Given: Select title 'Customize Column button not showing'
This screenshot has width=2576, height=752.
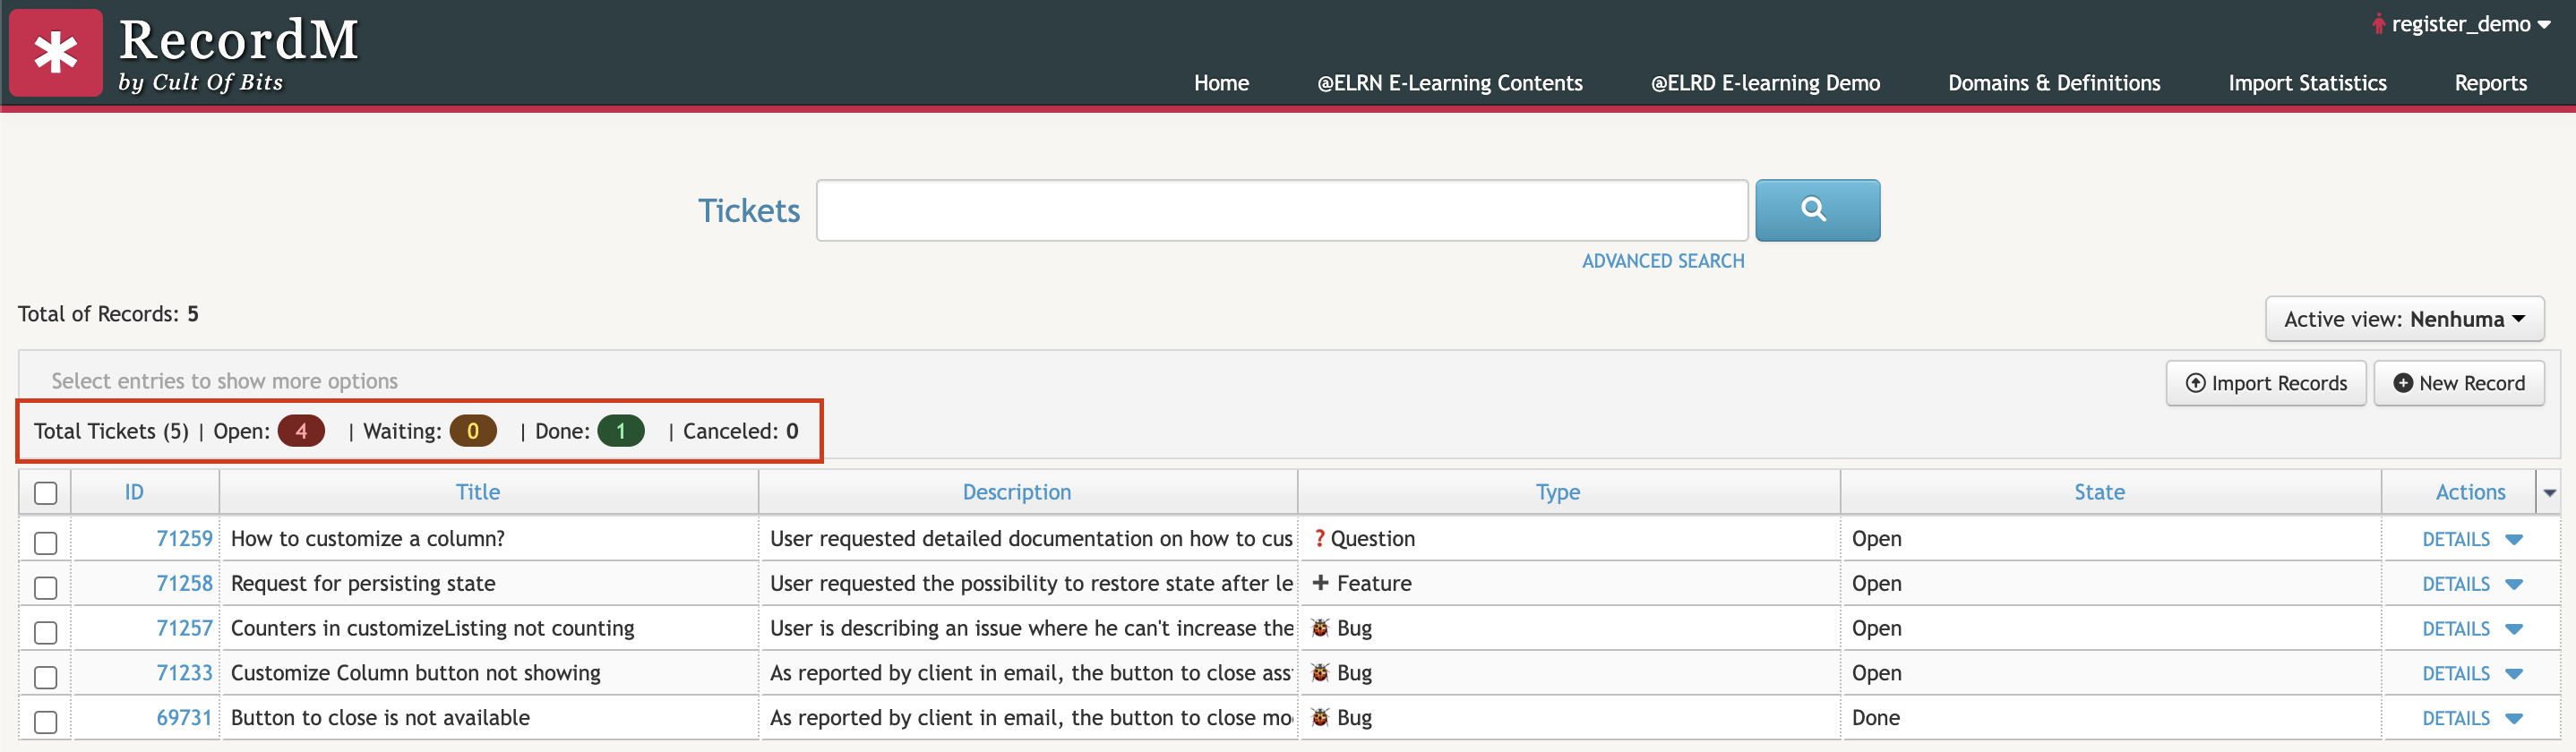Looking at the screenshot, I should pyautogui.click(x=415, y=673).
